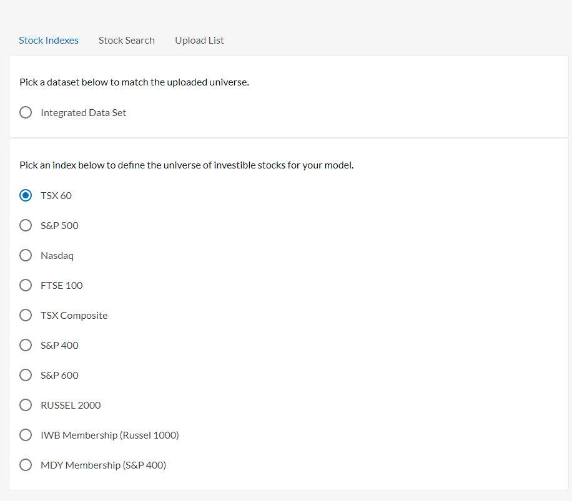The image size is (572, 501).
Task: Pick the Nasdaq index radio button
Action: pyautogui.click(x=26, y=255)
